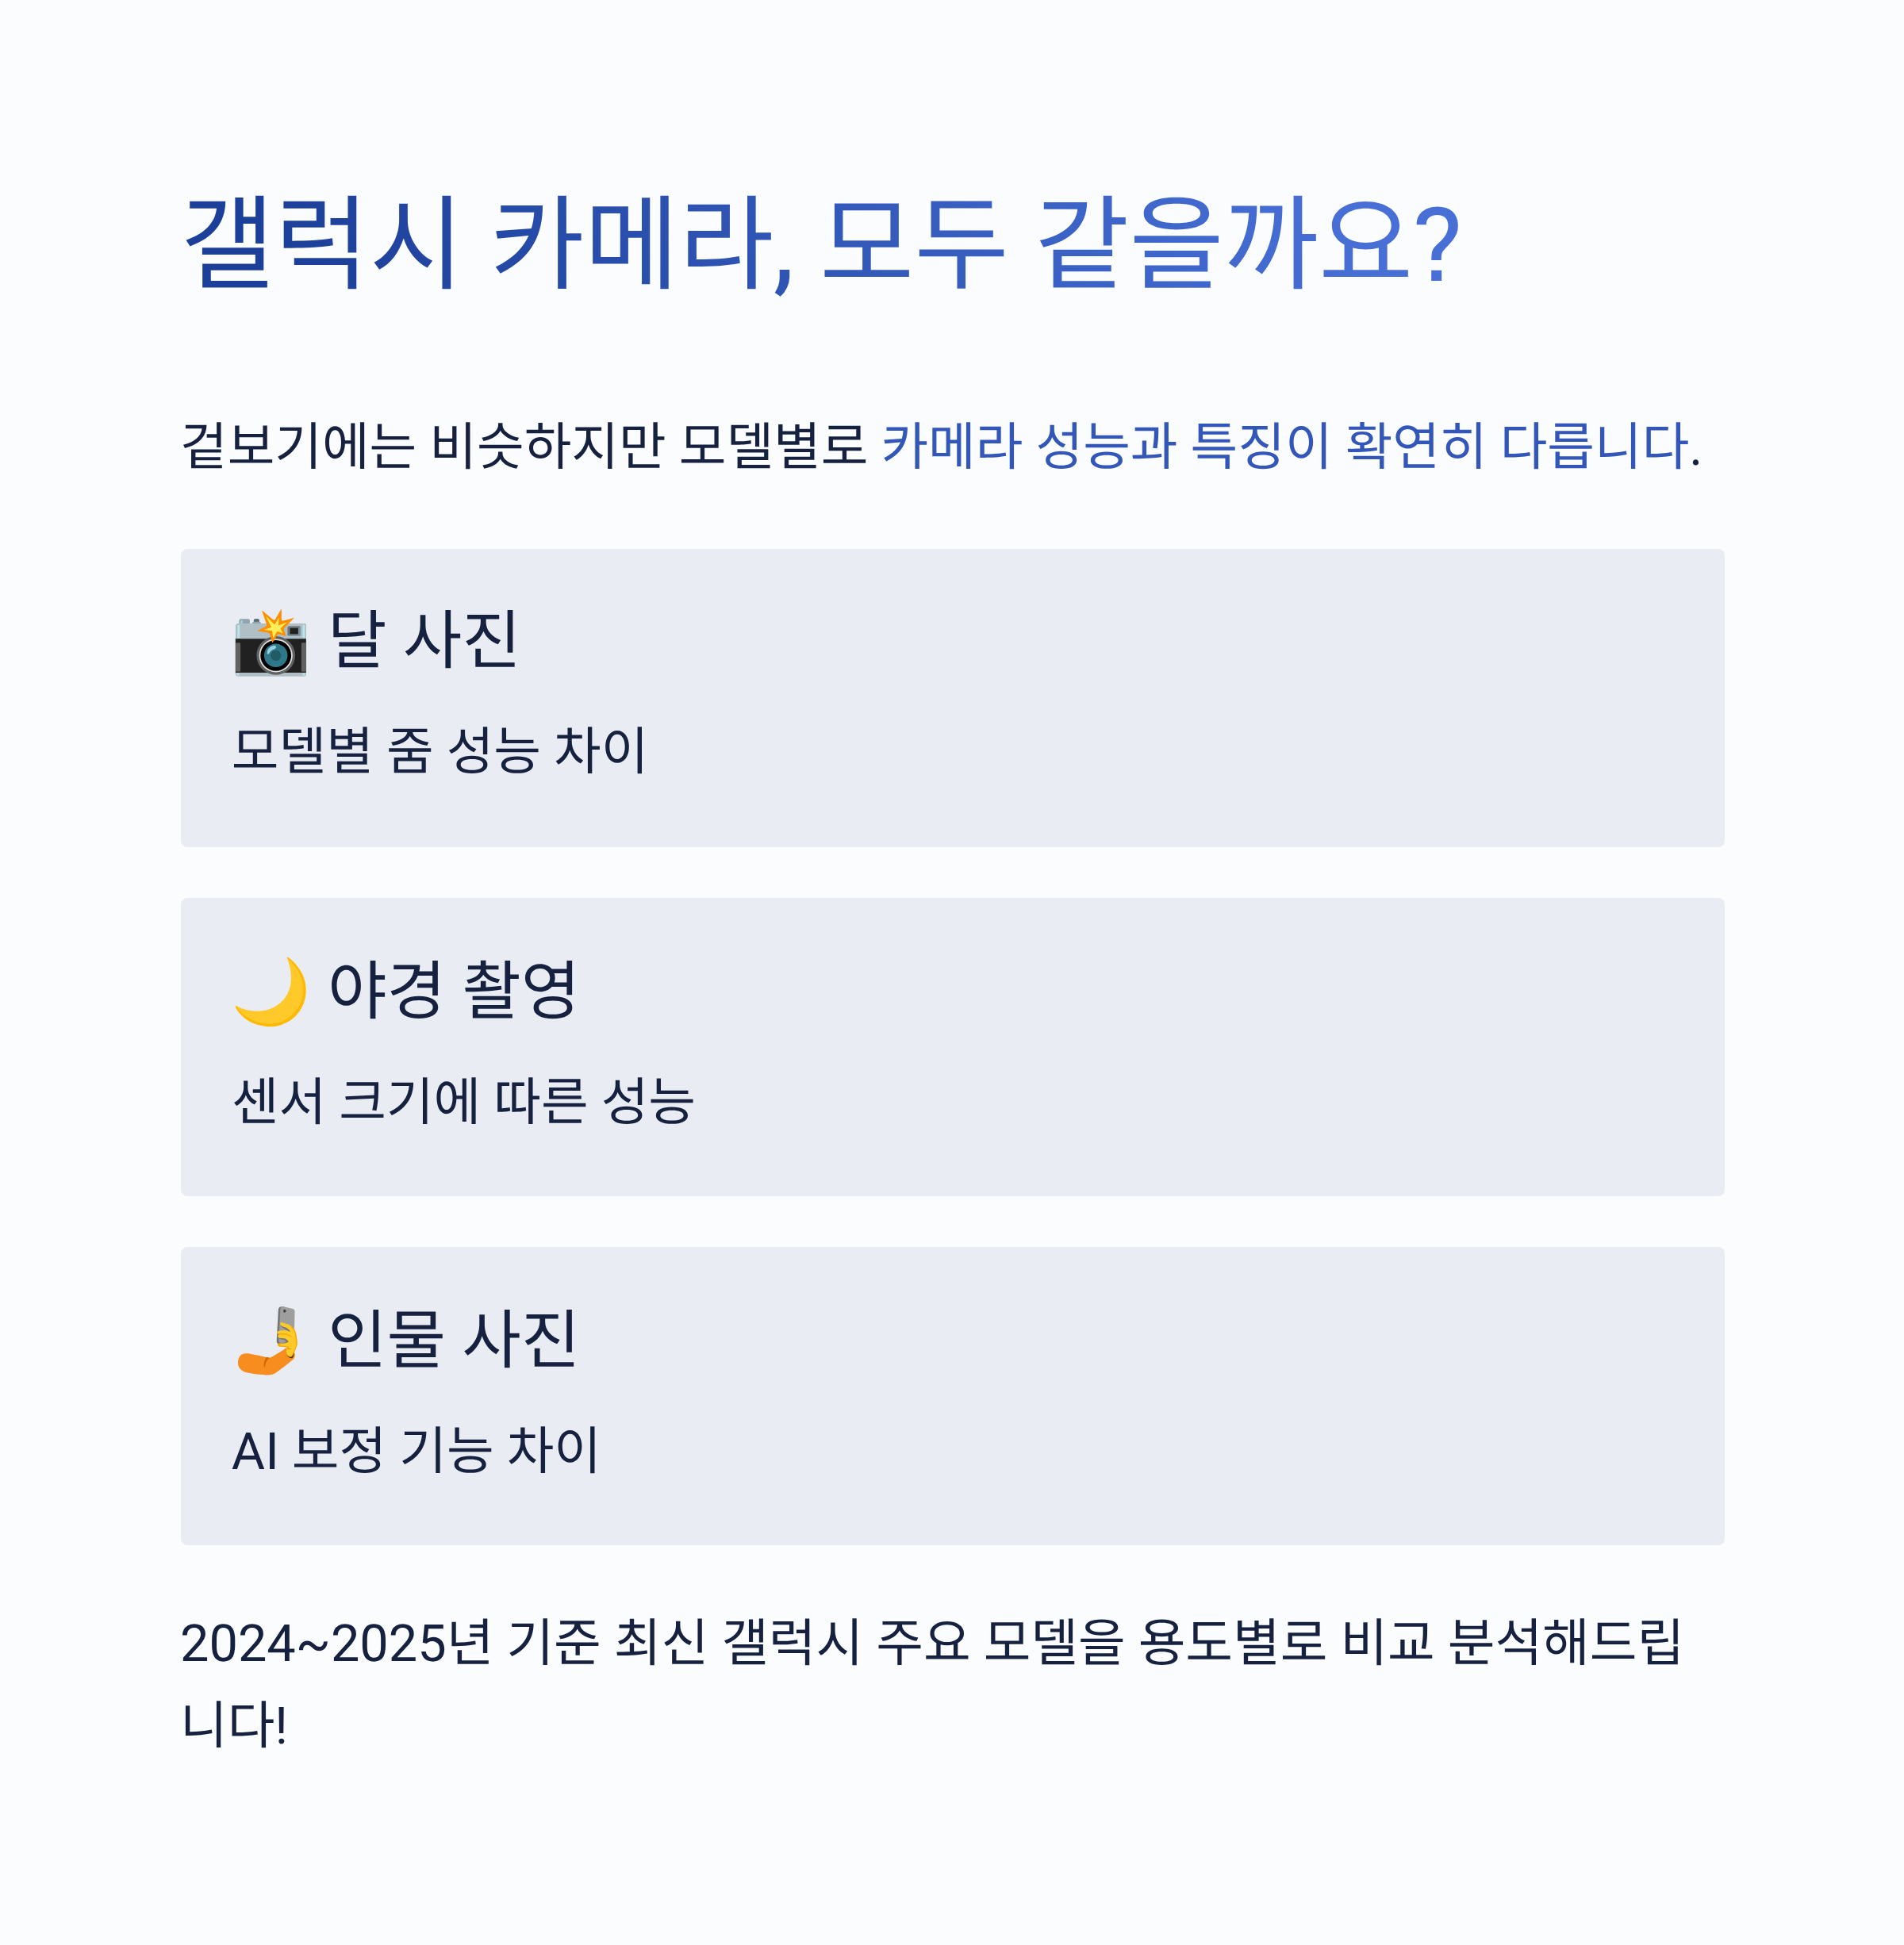Select the '달 사진' card heading
Screen dimensions: 1904x1945
423,639
